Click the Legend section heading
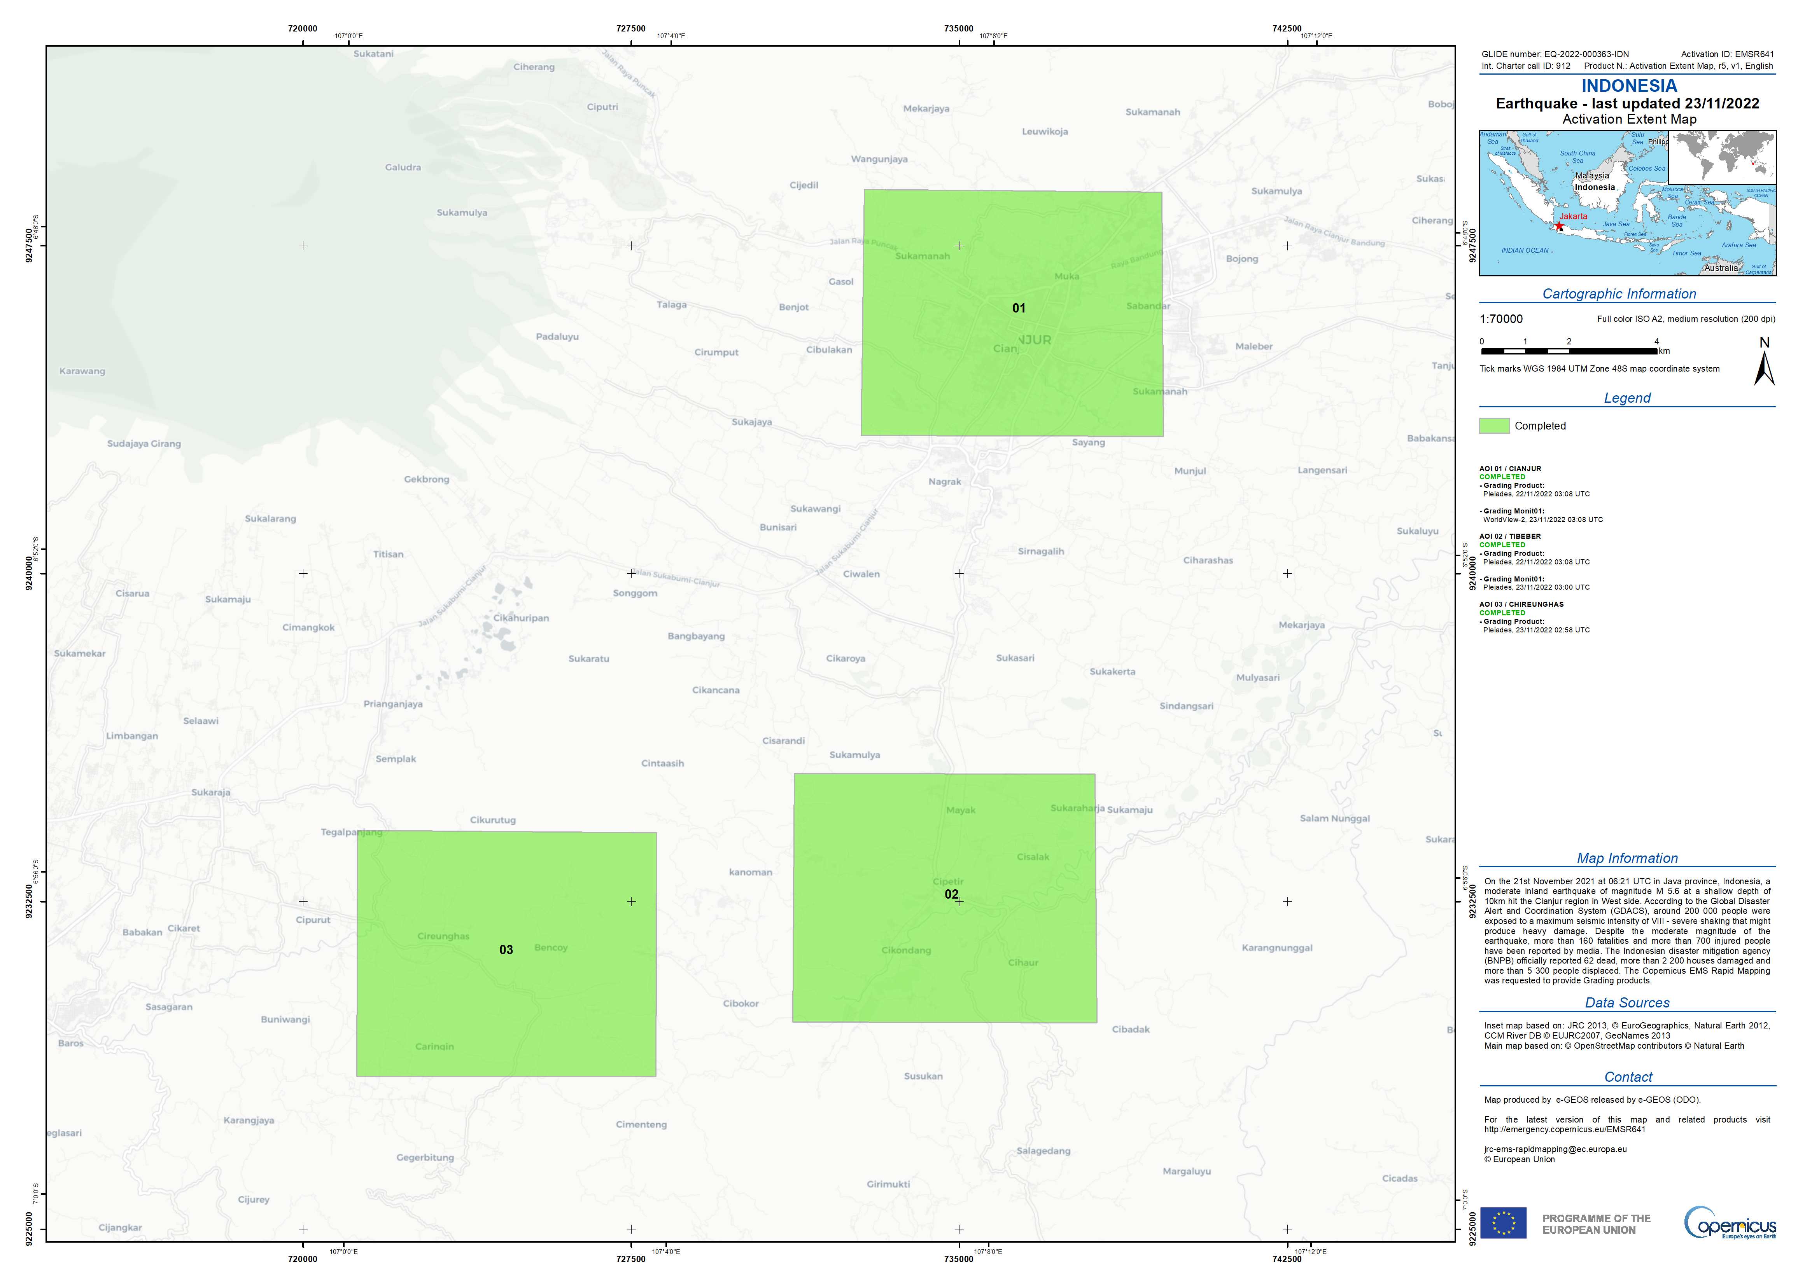This screenshot has width=1819, height=1285. tap(1626, 398)
